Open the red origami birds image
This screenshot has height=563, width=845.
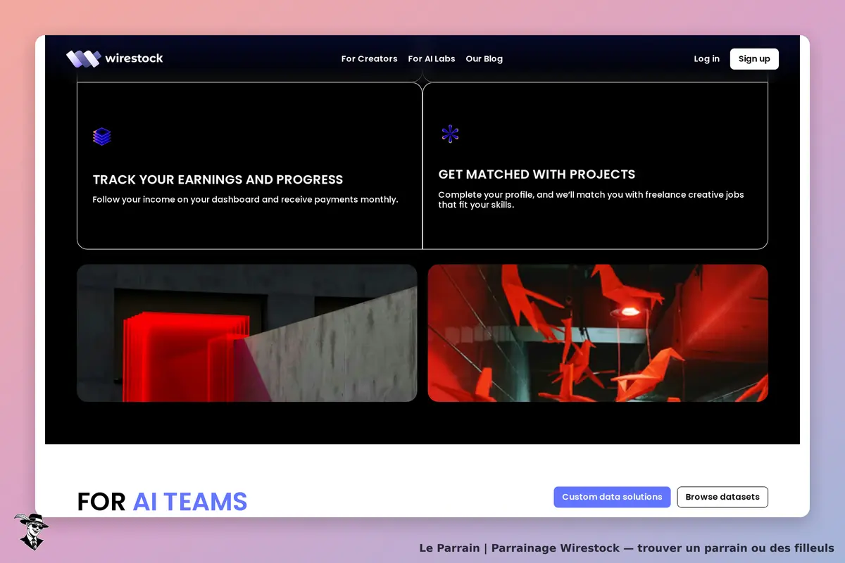[x=598, y=333]
